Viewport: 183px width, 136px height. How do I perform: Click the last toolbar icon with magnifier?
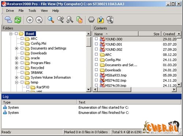[110, 20]
